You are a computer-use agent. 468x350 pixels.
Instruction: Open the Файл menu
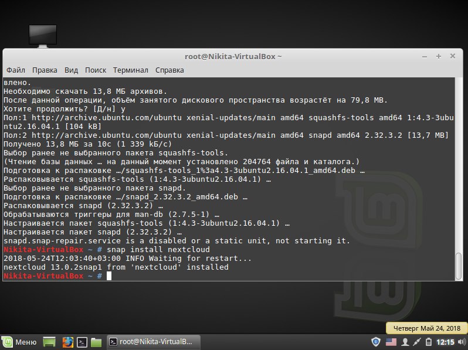tap(16, 70)
